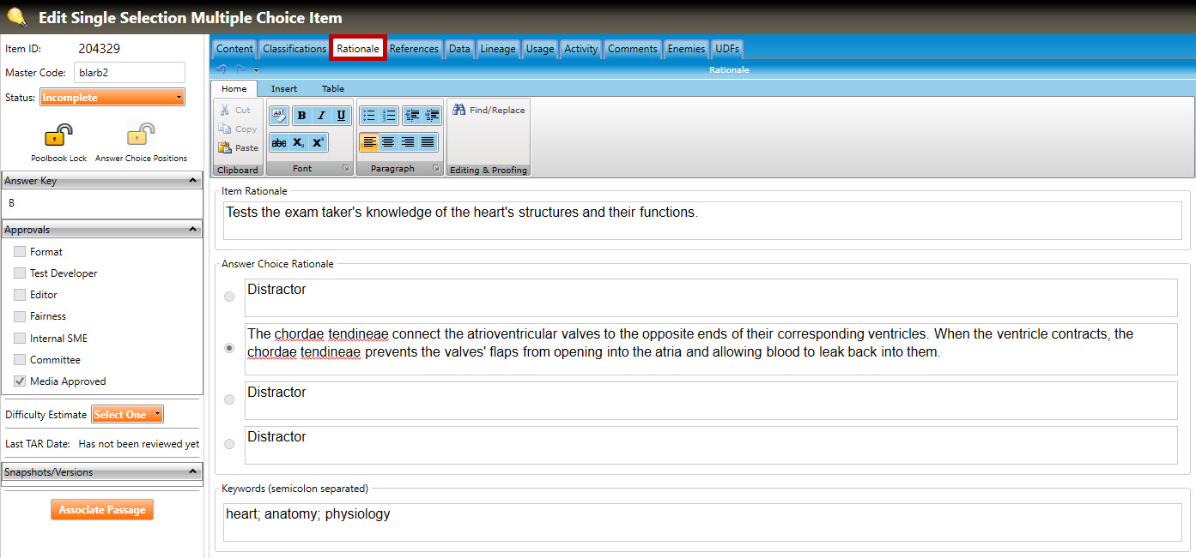This screenshot has height=558, width=1196.
Task: Insert a numbered list
Action: tap(389, 116)
